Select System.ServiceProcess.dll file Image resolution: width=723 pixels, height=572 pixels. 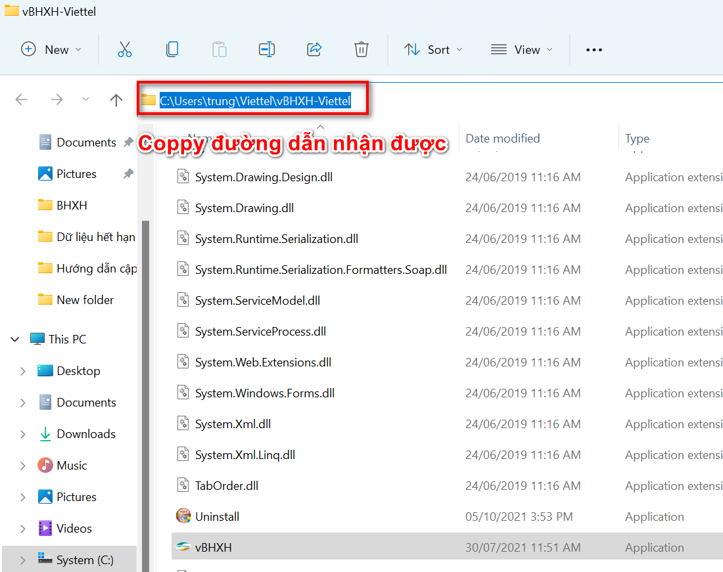tap(260, 332)
